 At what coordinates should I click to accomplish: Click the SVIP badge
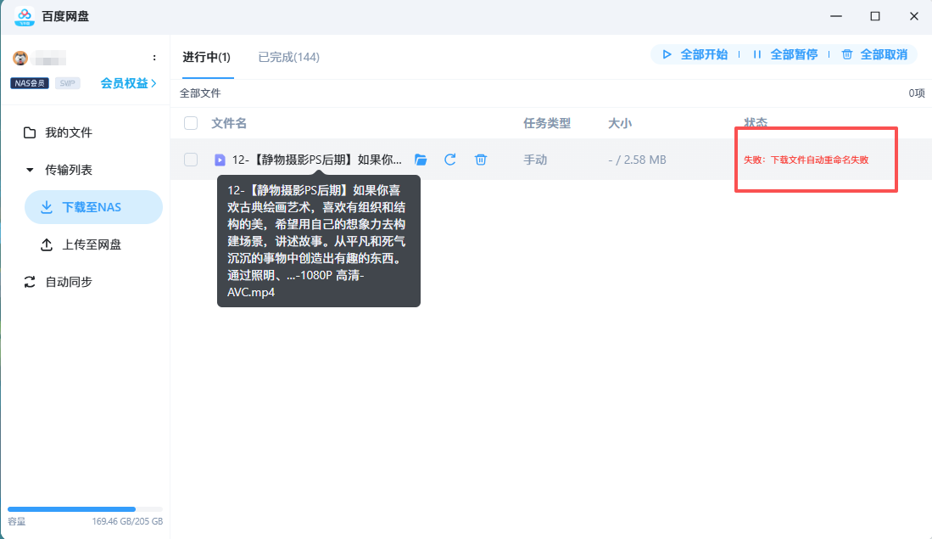click(x=67, y=83)
